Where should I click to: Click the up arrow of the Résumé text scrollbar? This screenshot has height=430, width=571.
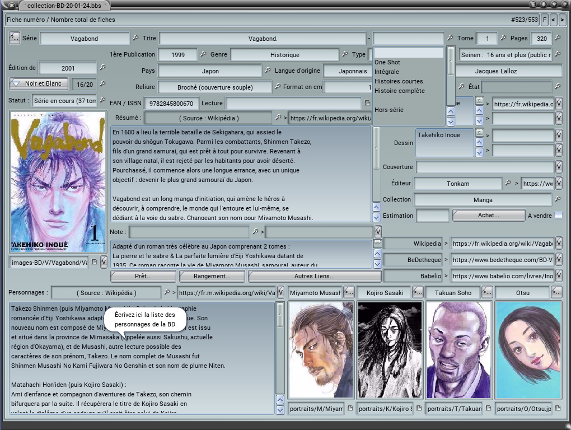click(x=377, y=207)
